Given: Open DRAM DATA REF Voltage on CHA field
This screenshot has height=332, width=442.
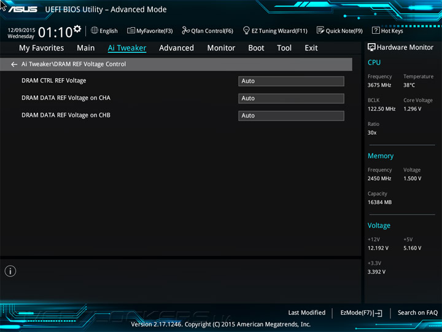Looking at the screenshot, I should [x=291, y=98].
